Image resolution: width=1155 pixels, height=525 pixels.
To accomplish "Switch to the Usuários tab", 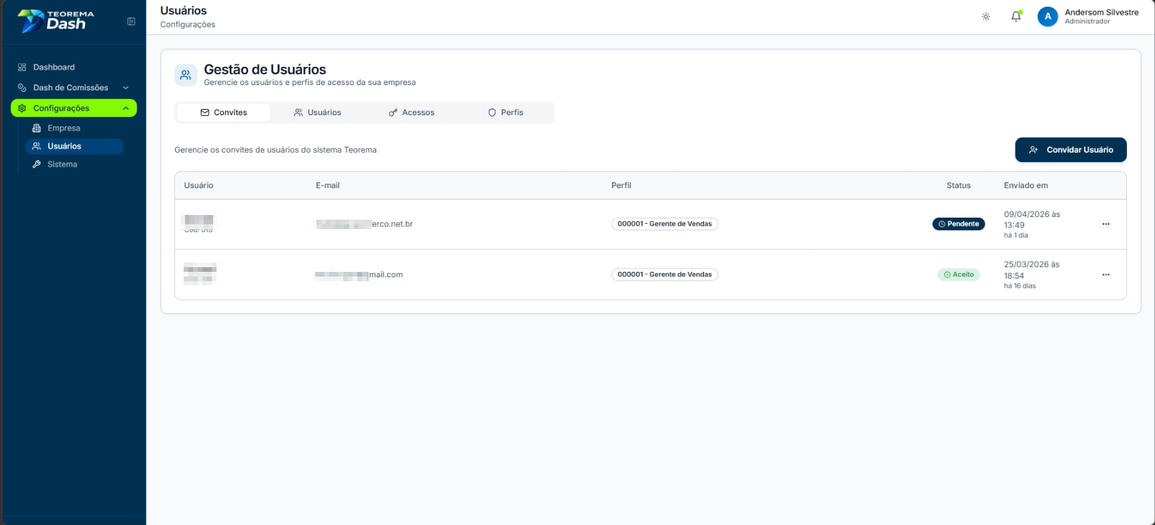I will pyautogui.click(x=318, y=112).
